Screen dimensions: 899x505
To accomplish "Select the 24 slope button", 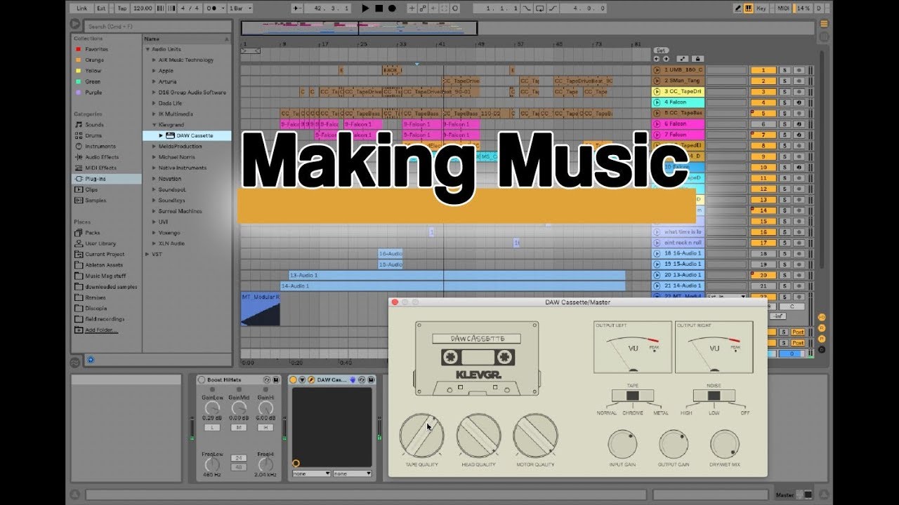I will [238, 458].
